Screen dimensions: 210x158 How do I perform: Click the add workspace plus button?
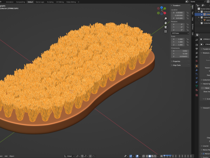(79, 2)
